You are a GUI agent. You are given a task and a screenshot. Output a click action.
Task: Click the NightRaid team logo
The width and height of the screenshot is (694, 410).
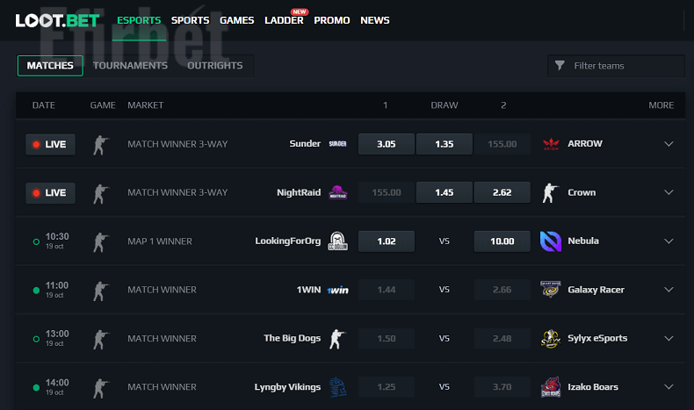(336, 192)
